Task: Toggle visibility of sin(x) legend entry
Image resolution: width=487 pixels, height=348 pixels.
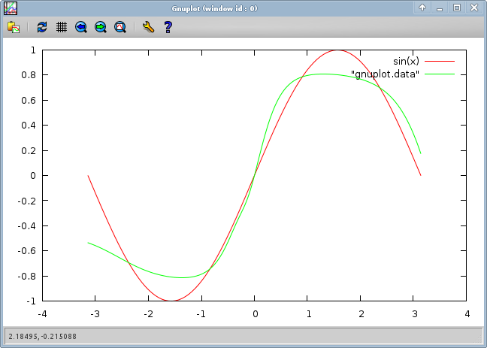Action: (406, 60)
